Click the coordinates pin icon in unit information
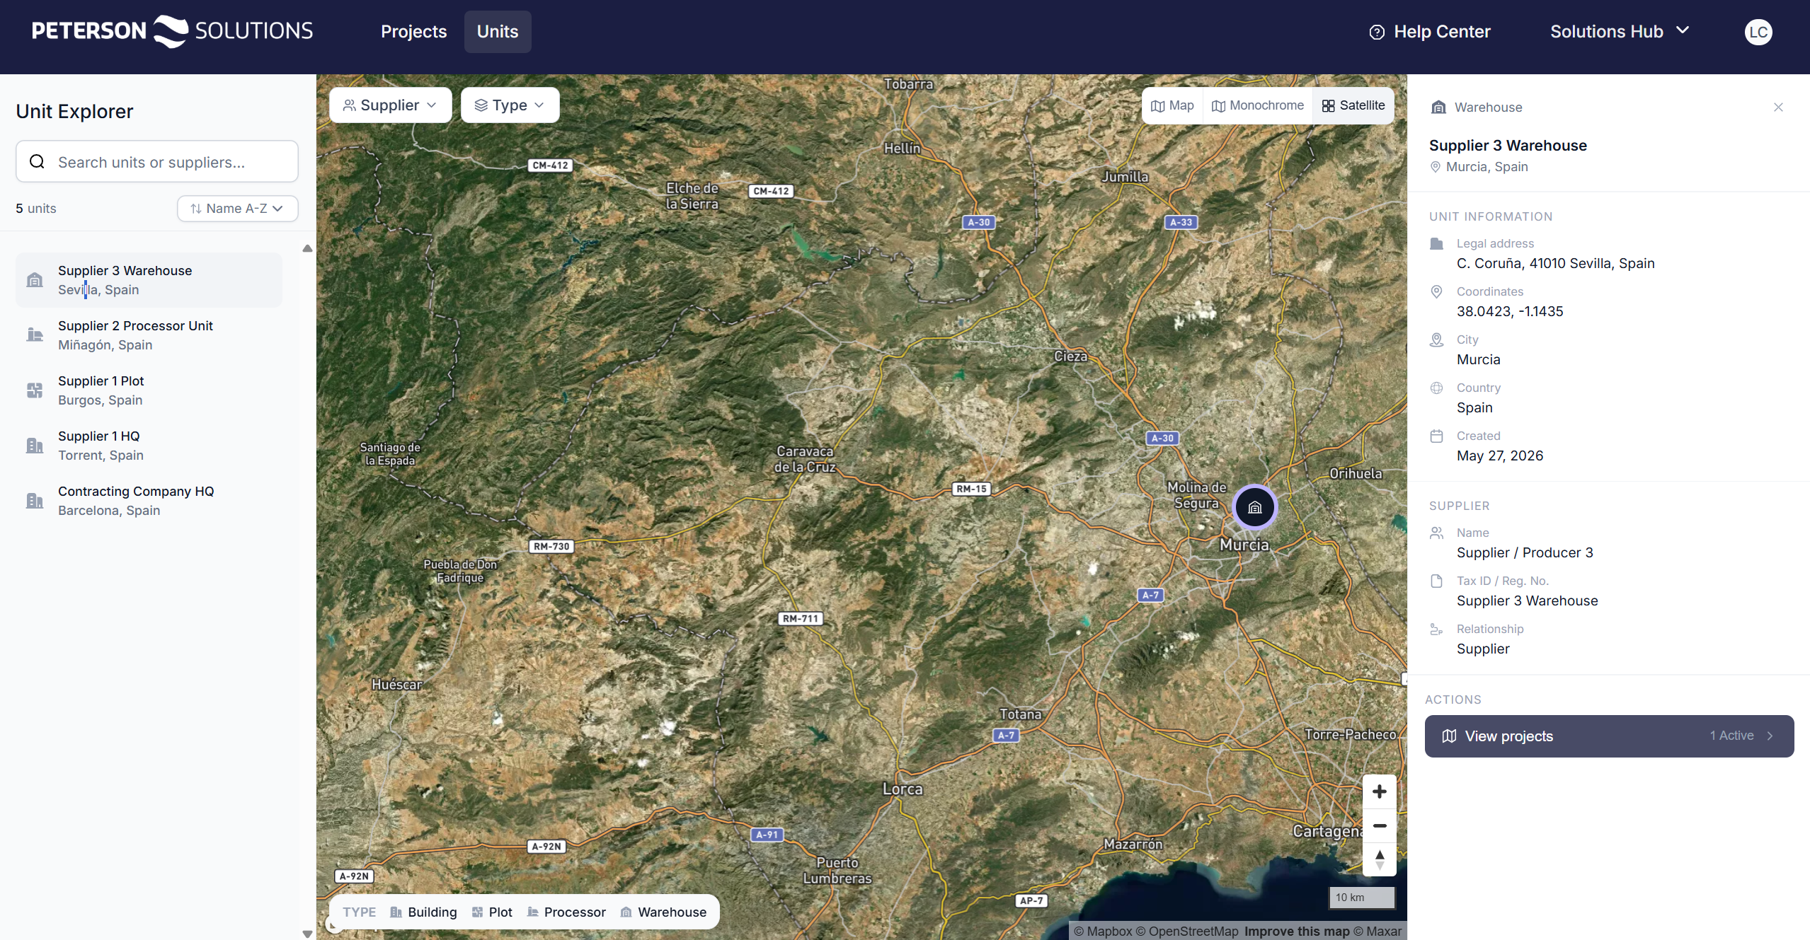 1436,291
